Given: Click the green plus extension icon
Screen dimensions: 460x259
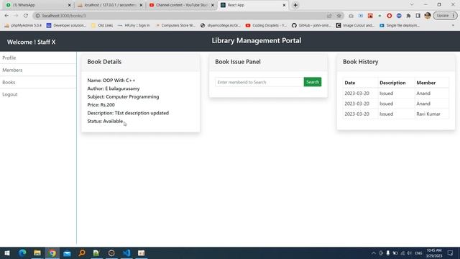Looking at the screenshot, I should tap(379, 16).
